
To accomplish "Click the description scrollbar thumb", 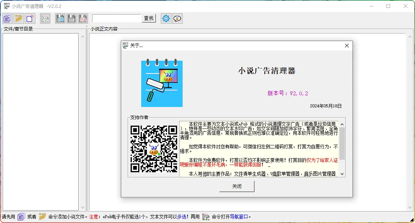I will pos(342,143).
